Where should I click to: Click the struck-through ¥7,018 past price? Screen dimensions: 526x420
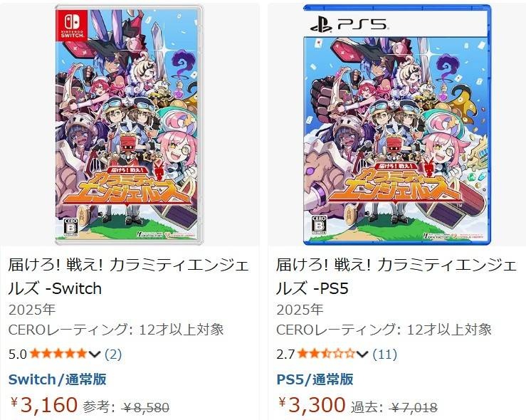pos(414,407)
